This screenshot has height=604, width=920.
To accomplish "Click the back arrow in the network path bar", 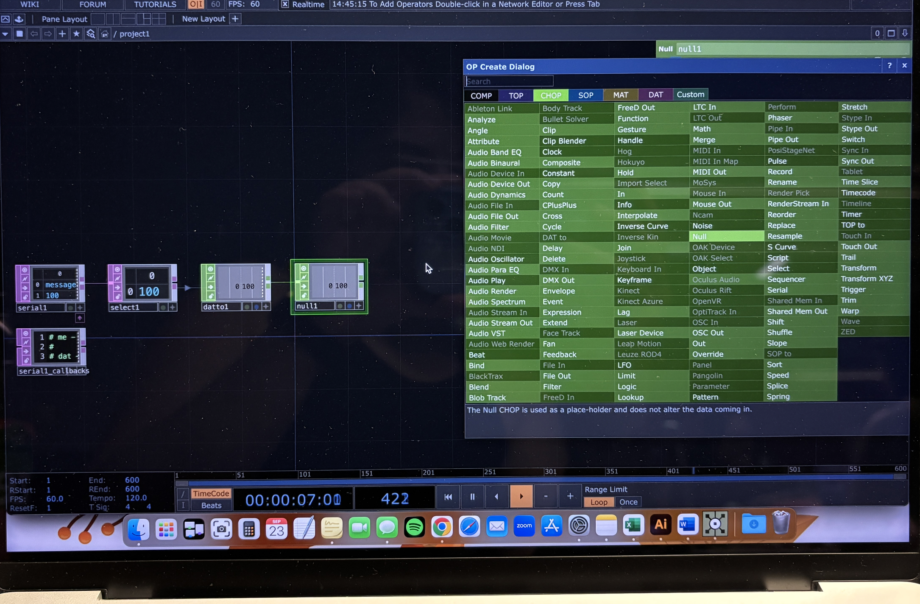I will pos(35,34).
